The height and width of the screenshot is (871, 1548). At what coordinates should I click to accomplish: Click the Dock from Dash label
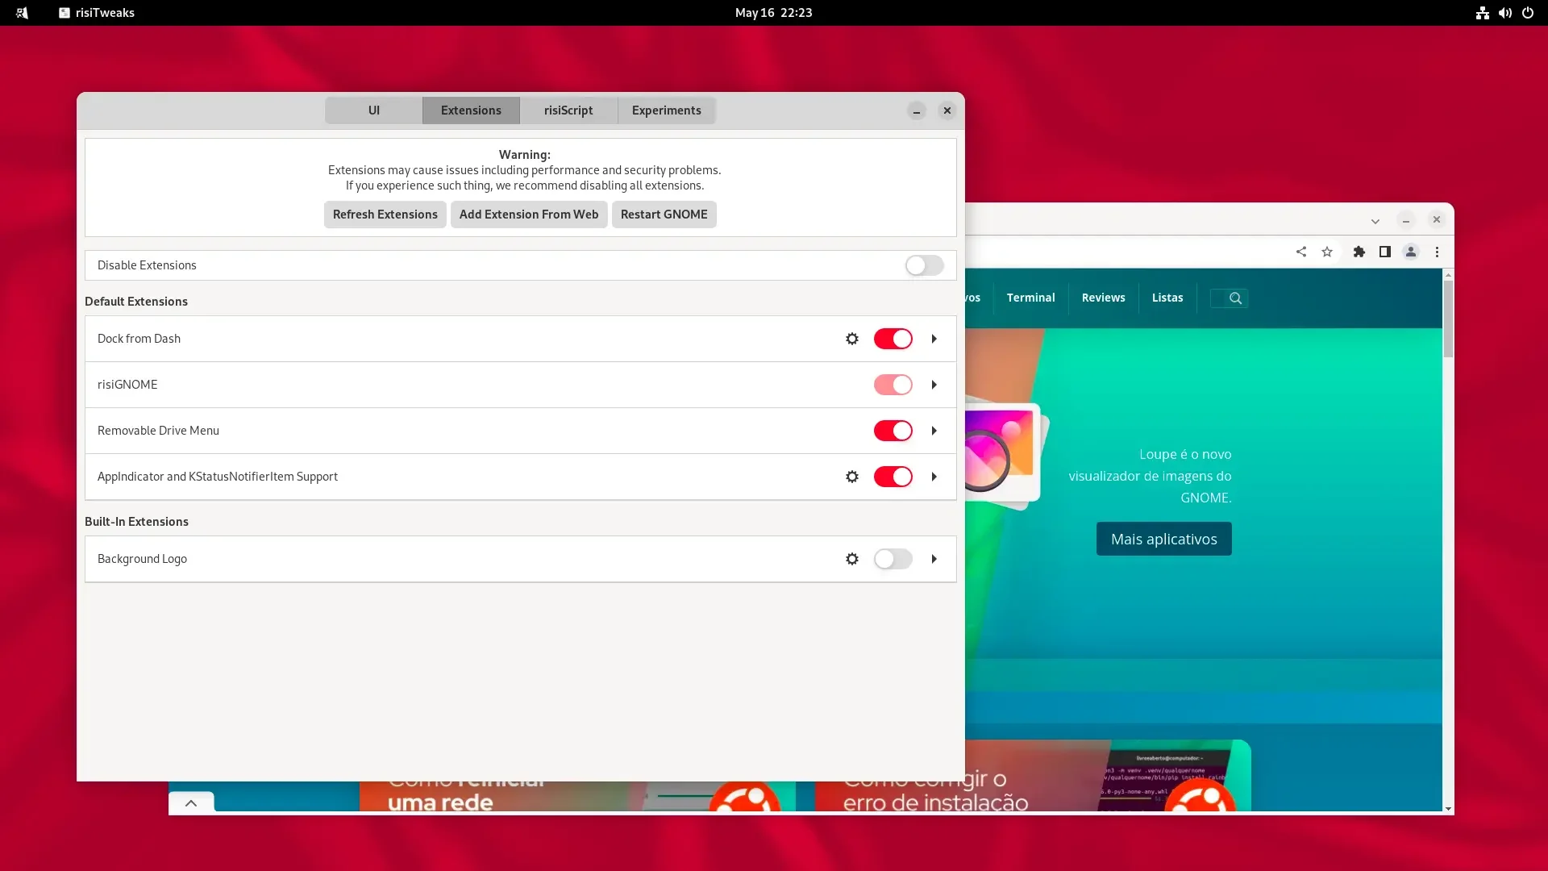coord(139,339)
